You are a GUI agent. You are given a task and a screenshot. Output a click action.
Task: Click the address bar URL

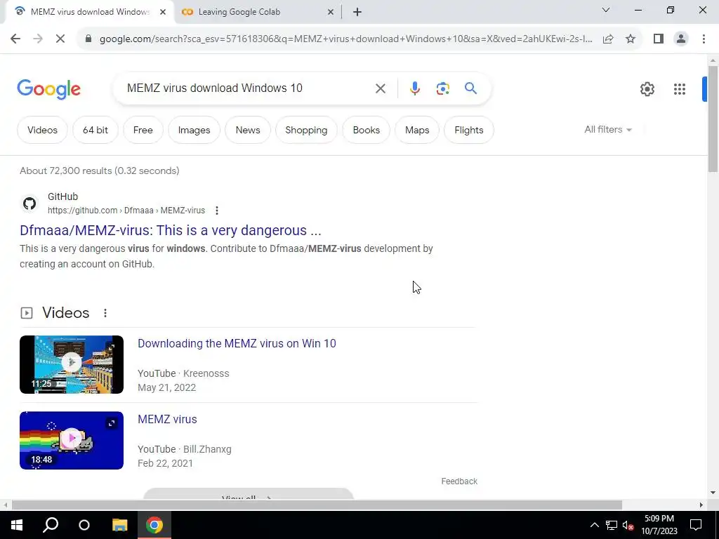tap(345, 39)
